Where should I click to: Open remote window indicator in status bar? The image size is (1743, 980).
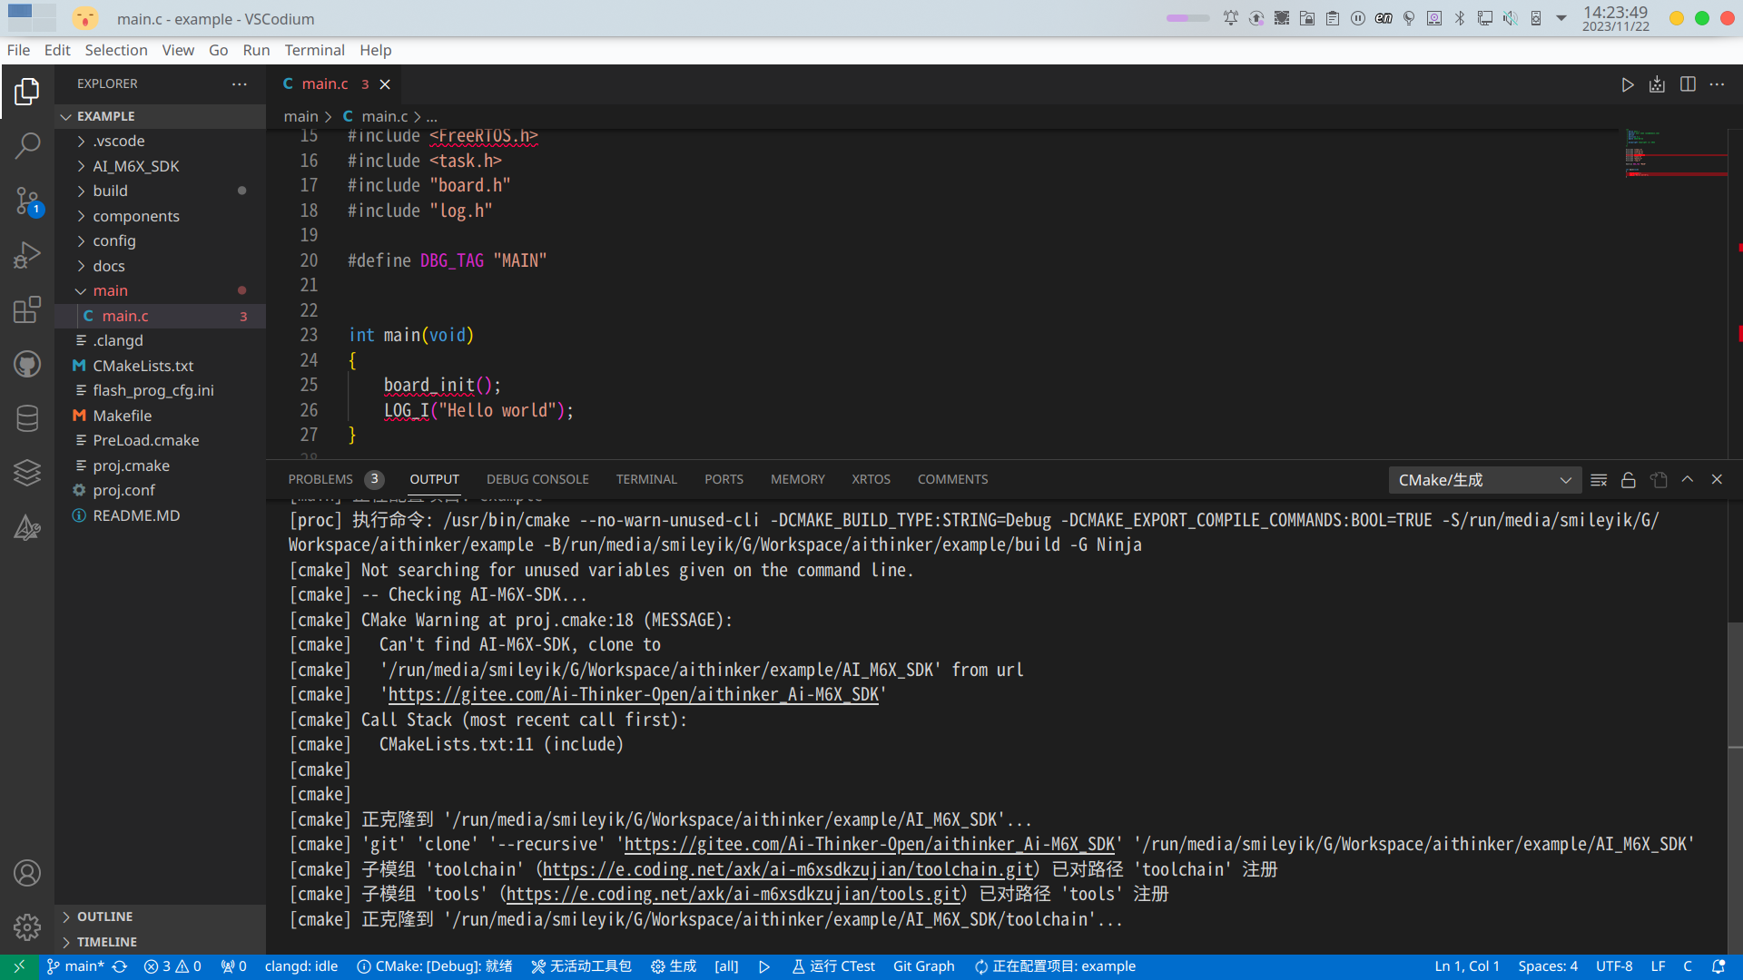pyautogui.click(x=20, y=966)
